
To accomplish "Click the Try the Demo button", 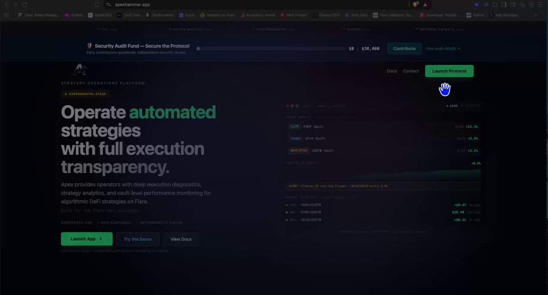I will click(137, 239).
